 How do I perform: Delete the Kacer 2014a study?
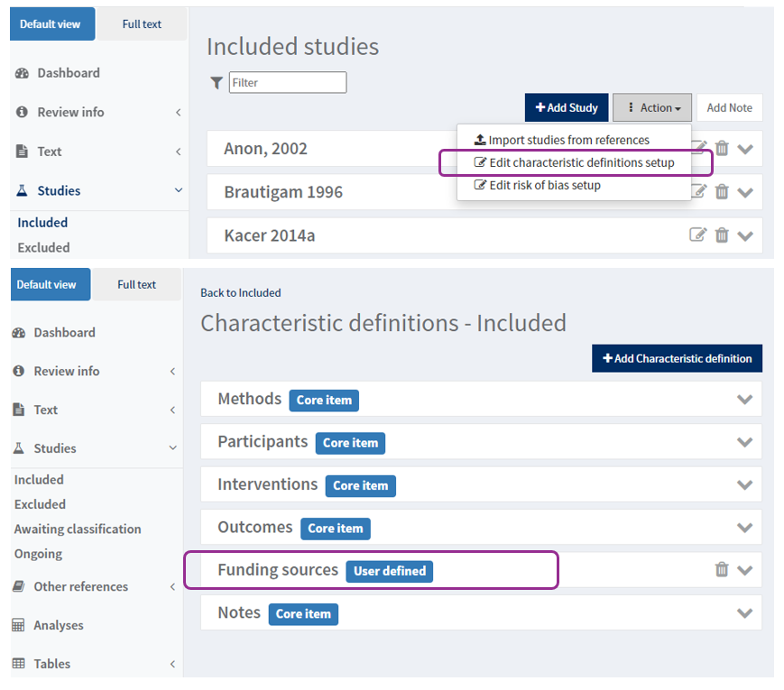click(x=722, y=235)
